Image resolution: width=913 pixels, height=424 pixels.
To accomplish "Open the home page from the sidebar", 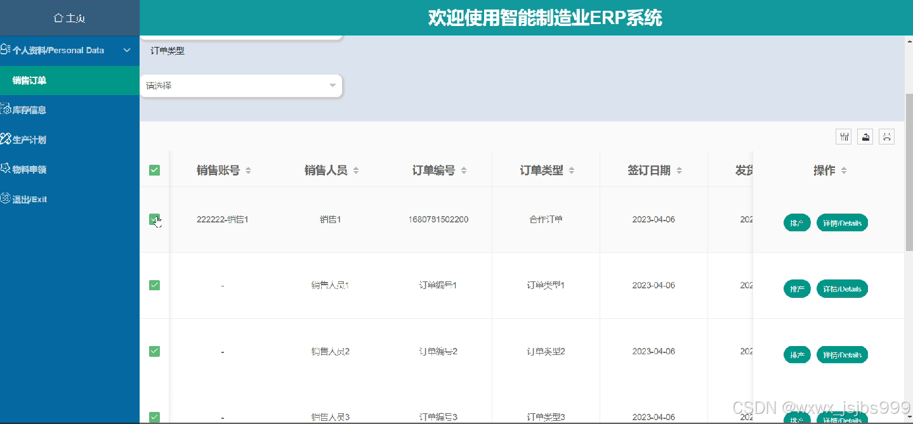I will pyautogui.click(x=70, y=18).
